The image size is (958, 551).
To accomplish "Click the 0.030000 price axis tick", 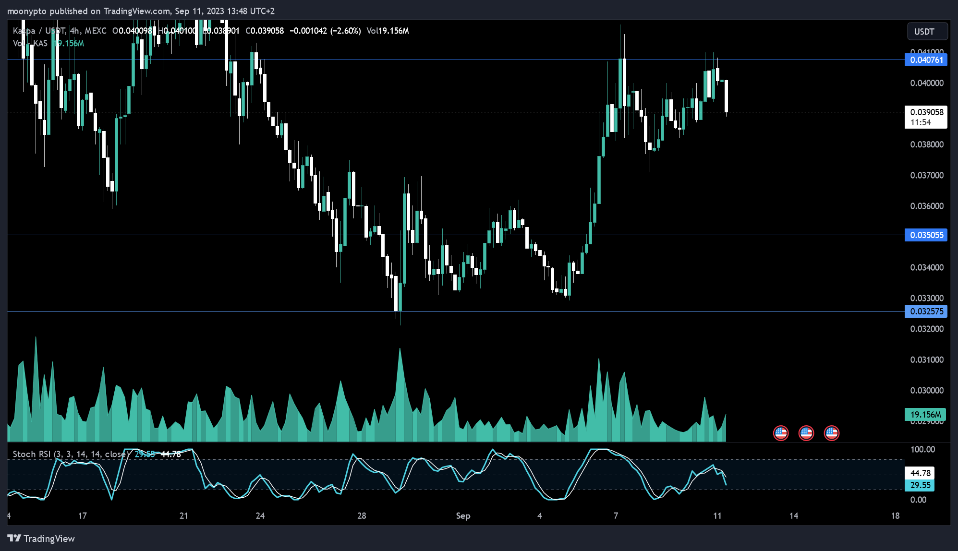I will (x=927, y=390).
